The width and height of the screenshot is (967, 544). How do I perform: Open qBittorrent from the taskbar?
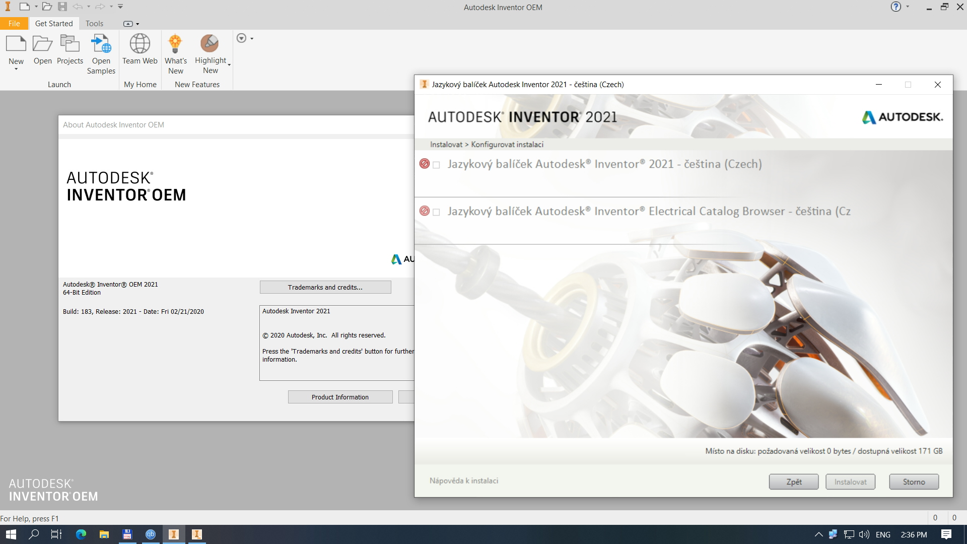point(150,534)
